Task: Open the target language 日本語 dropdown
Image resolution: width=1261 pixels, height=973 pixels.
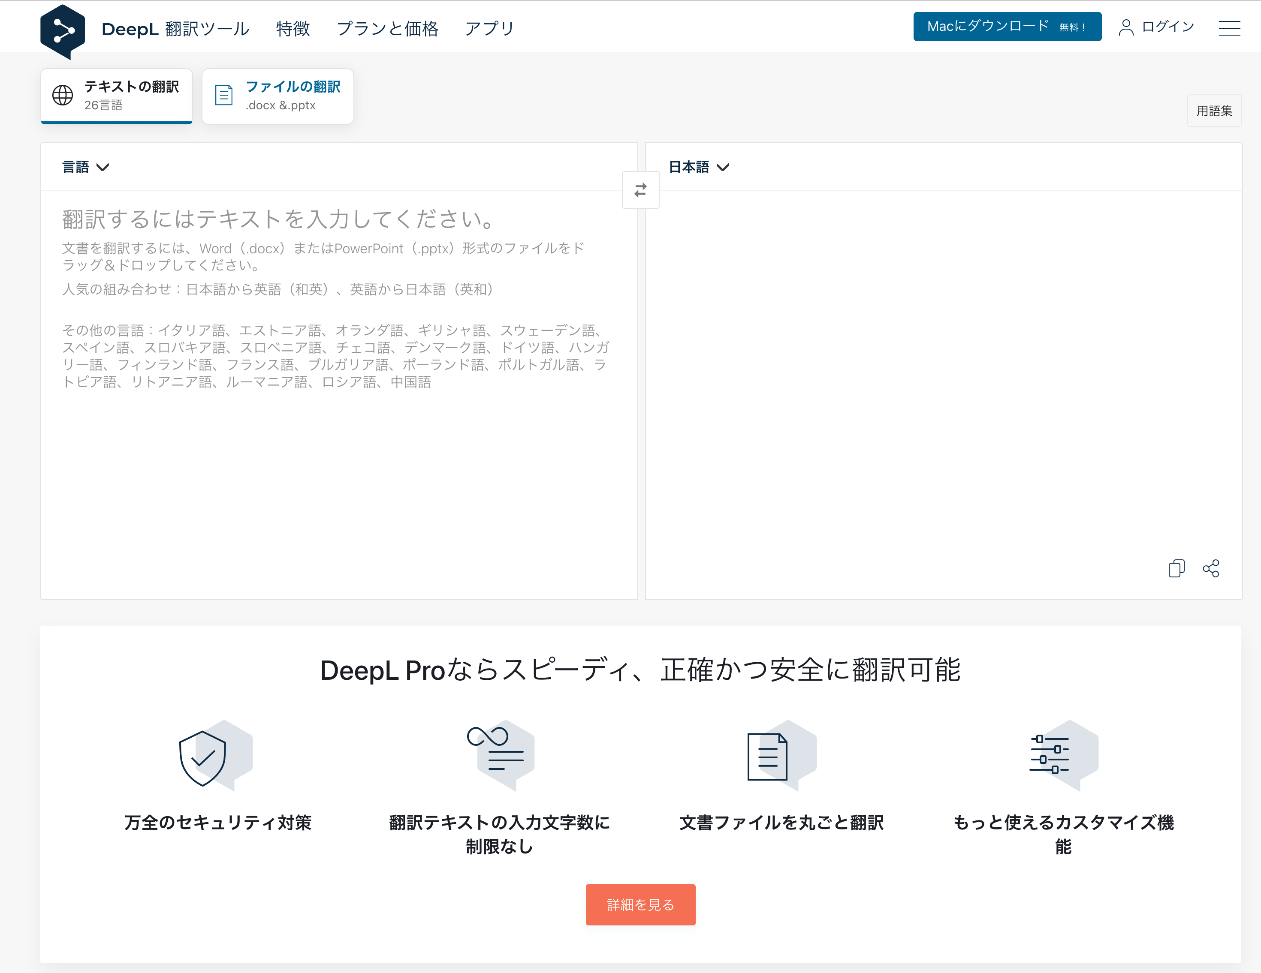Action: (x=699, y=167)
